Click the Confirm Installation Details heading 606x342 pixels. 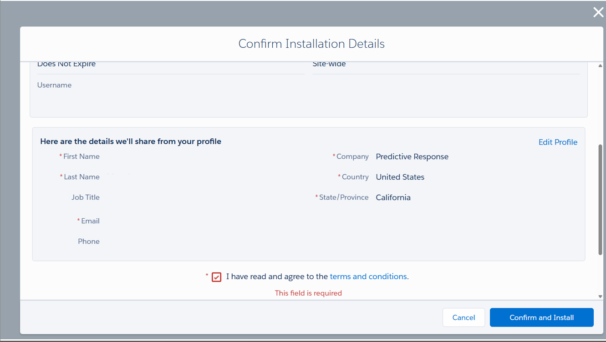click(x=311, y=44)
